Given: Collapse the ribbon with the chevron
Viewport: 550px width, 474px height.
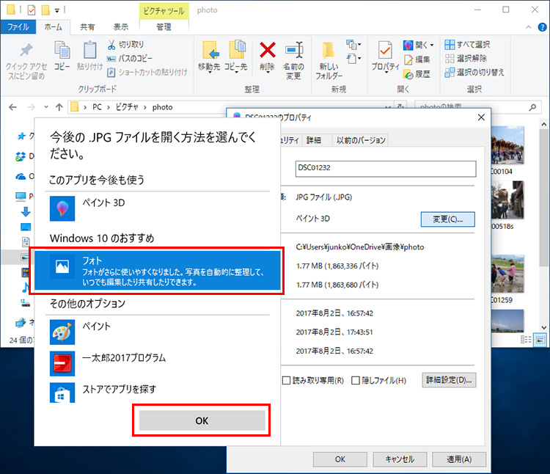Looking at the screenshot, I should pos(528,27).
